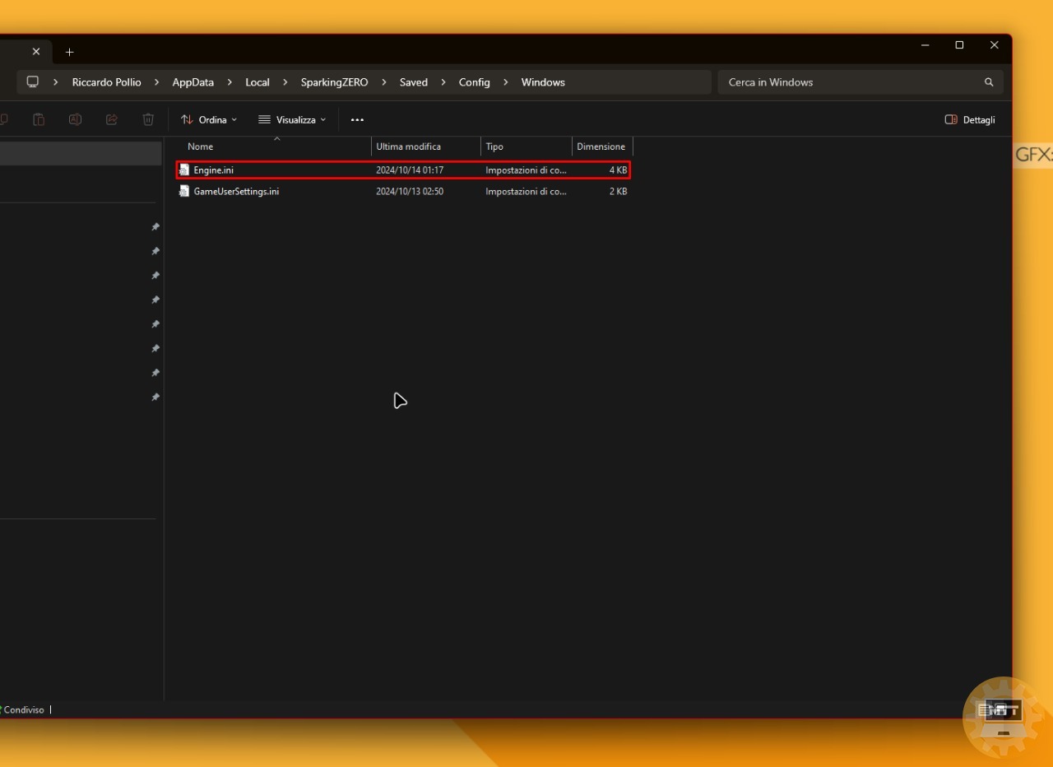The image size is (1053, 767).
Task: Jump to SparkingZERO folder breadcrumb
Action: pos(334,82)
